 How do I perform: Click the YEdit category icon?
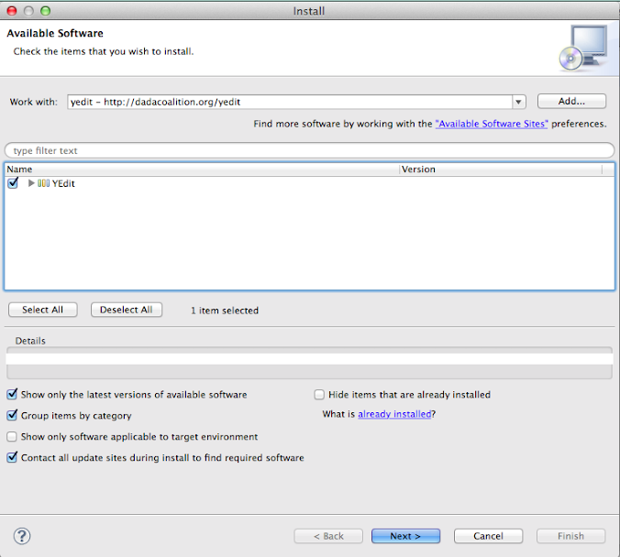[44, 184]
